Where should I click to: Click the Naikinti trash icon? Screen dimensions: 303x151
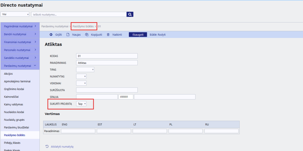(x=108, y=35)
